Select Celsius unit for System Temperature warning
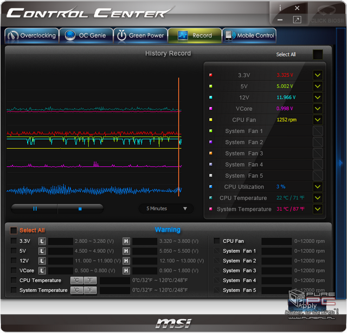 click(77, 290)
